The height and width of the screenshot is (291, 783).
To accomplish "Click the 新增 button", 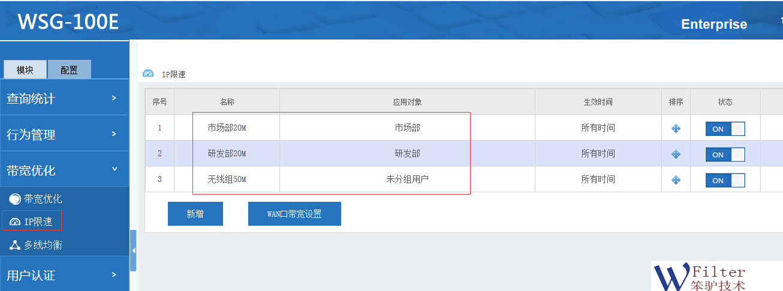I will (195, 214).
